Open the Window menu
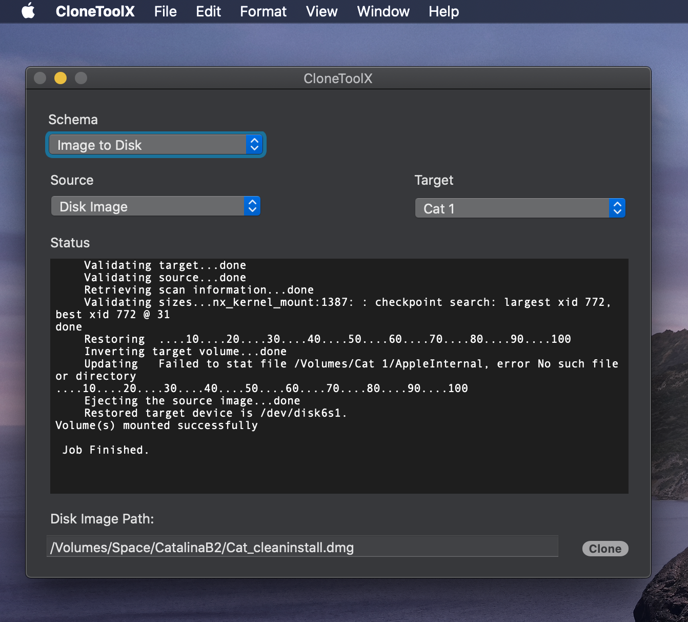The height and width of the screenshot is (622, 688). point(383,11)
